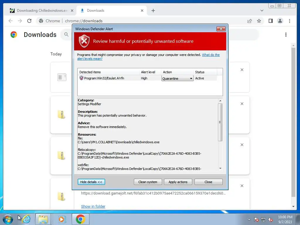The width and height of the screenshot is (300, 225).
Task: Click the Alert level column header
Action: click(150, 72)
